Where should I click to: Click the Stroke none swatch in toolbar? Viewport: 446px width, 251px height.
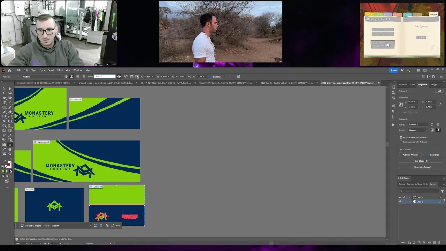pyautogui.click(x=8, y=164)
